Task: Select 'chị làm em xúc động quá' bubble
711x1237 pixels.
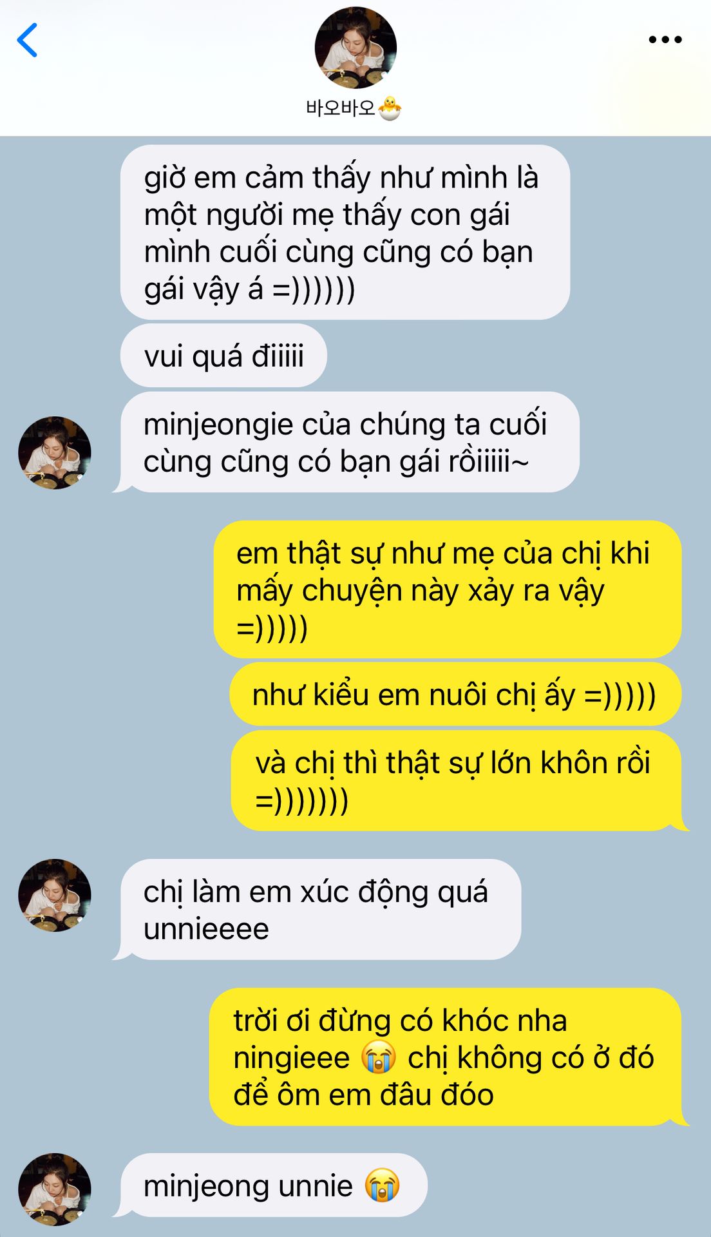Action: (x=317, y=910)
